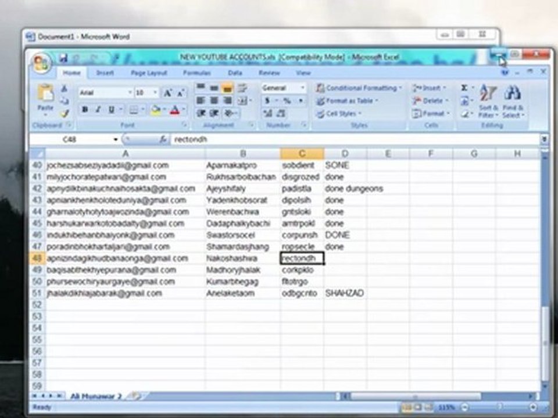Increase font size with Grow Font
This screenshot has height=418, width=558.
point(167,93)
